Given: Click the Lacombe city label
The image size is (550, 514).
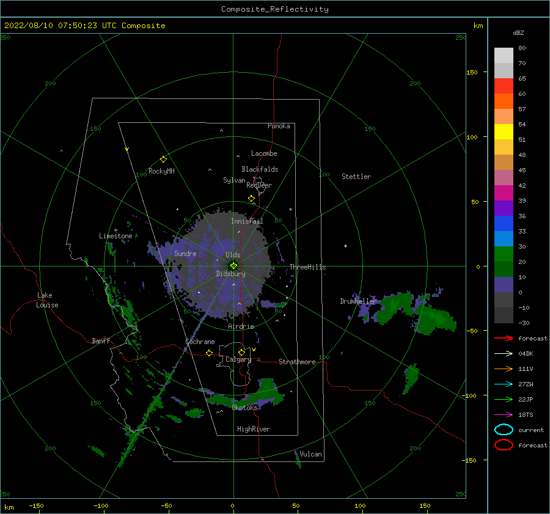Looking at the screenshot, I should [x=264, y=153].
